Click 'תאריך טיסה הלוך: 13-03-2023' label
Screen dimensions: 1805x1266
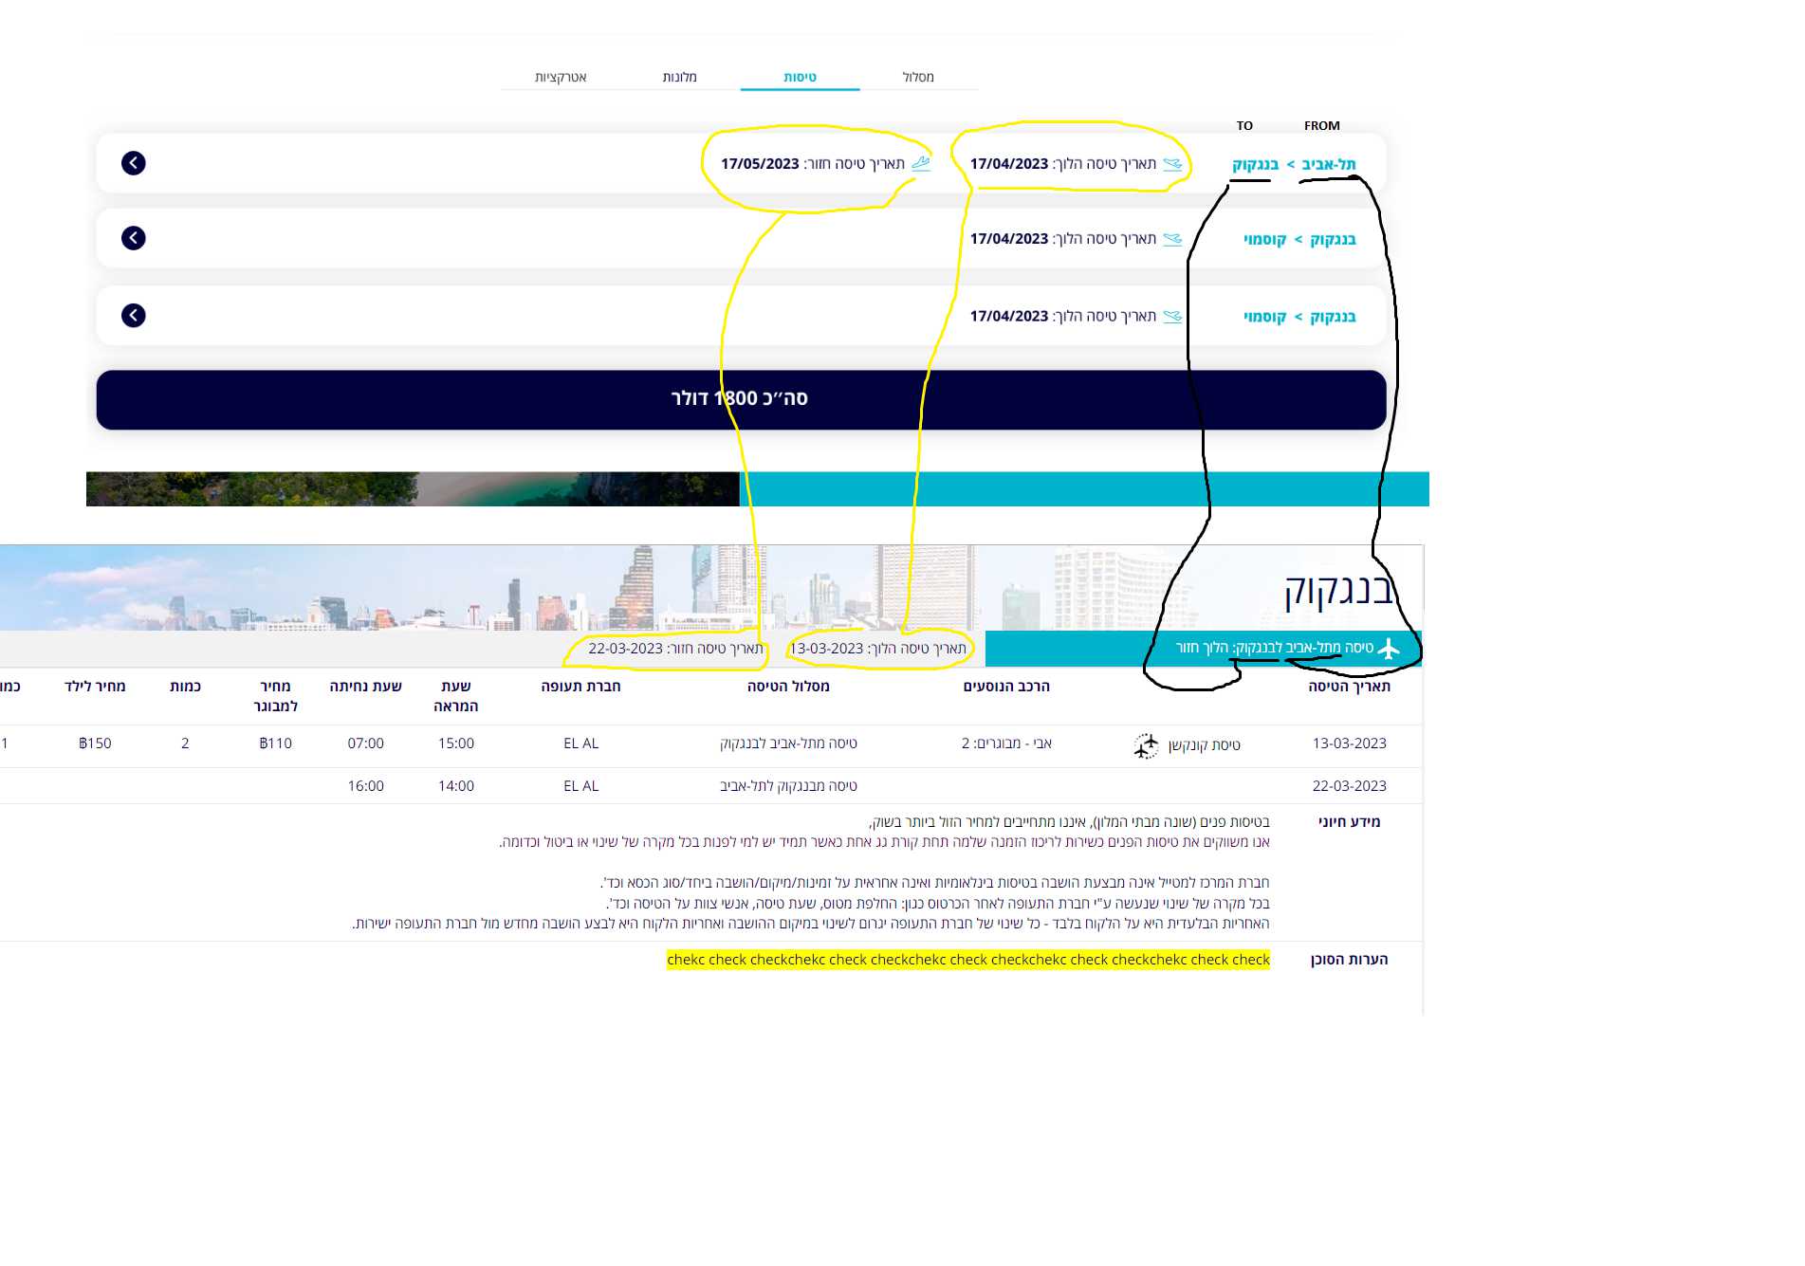pos(877,649)
